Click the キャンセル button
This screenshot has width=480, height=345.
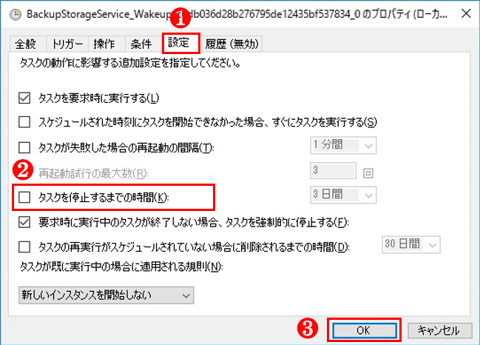439,330
